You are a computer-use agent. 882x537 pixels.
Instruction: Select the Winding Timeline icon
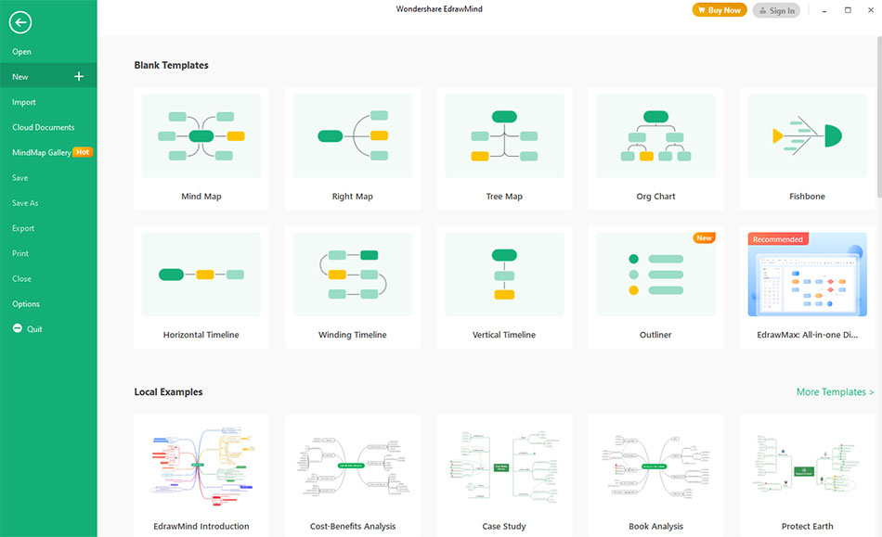pyautogui.click(x=353, y=275)
